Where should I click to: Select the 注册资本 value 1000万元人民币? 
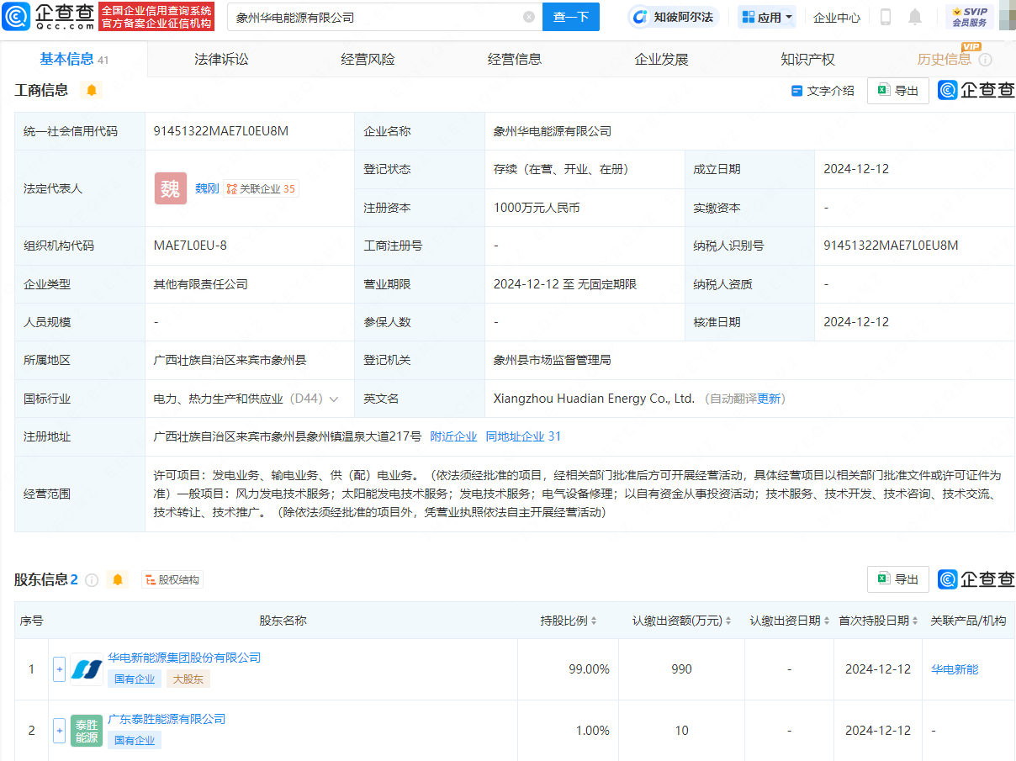point(537,208)
